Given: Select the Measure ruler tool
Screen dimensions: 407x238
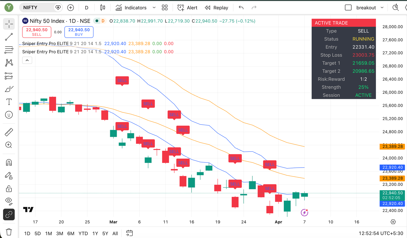Looking at the screenshot, I should [x=9, y=132].
